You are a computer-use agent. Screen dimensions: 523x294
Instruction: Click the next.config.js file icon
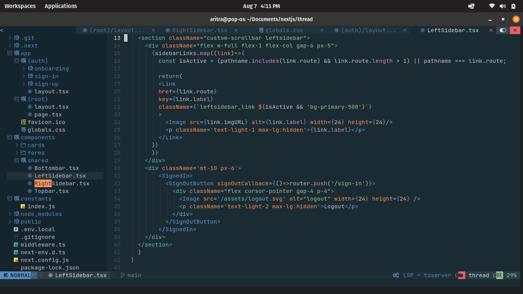[x=16, y=260]
